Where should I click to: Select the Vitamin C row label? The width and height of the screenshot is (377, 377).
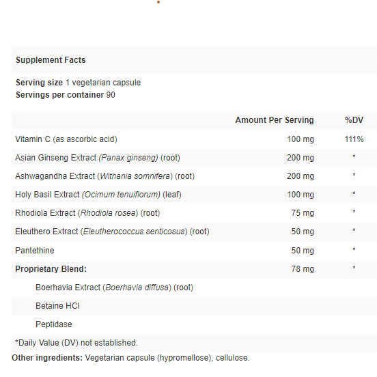(66, 139)
